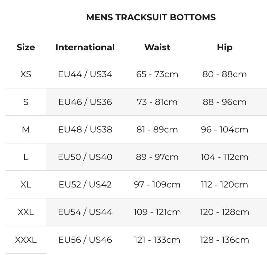Select the EU44 / US34 cell
Screen dimensions: 267x255
(x=85, y=74)
